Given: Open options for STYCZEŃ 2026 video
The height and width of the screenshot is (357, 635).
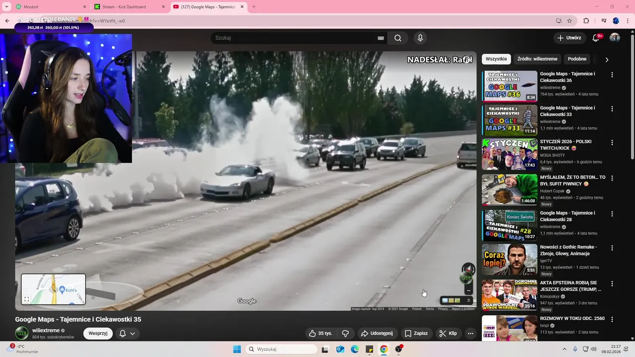Looking at the screenshot, I should click(612, 142).
